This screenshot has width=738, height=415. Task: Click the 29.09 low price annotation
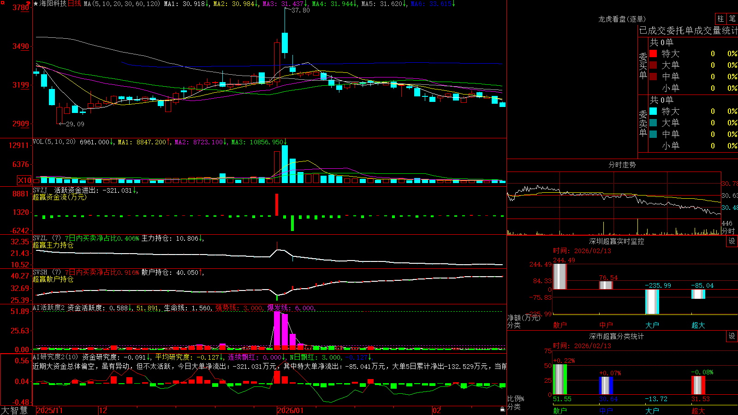pos(75,124)
